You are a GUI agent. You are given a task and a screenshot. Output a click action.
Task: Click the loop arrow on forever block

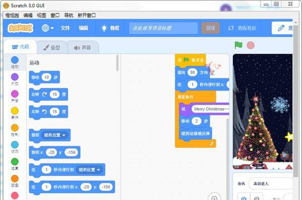211,143
